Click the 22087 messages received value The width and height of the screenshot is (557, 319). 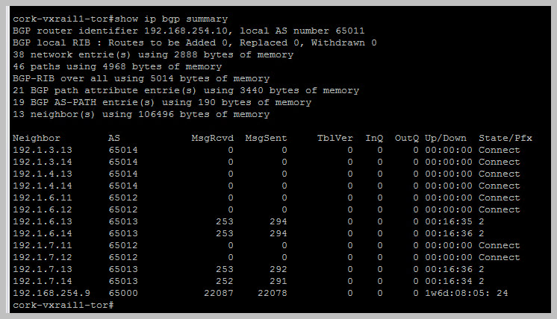(x=219, y=293)
